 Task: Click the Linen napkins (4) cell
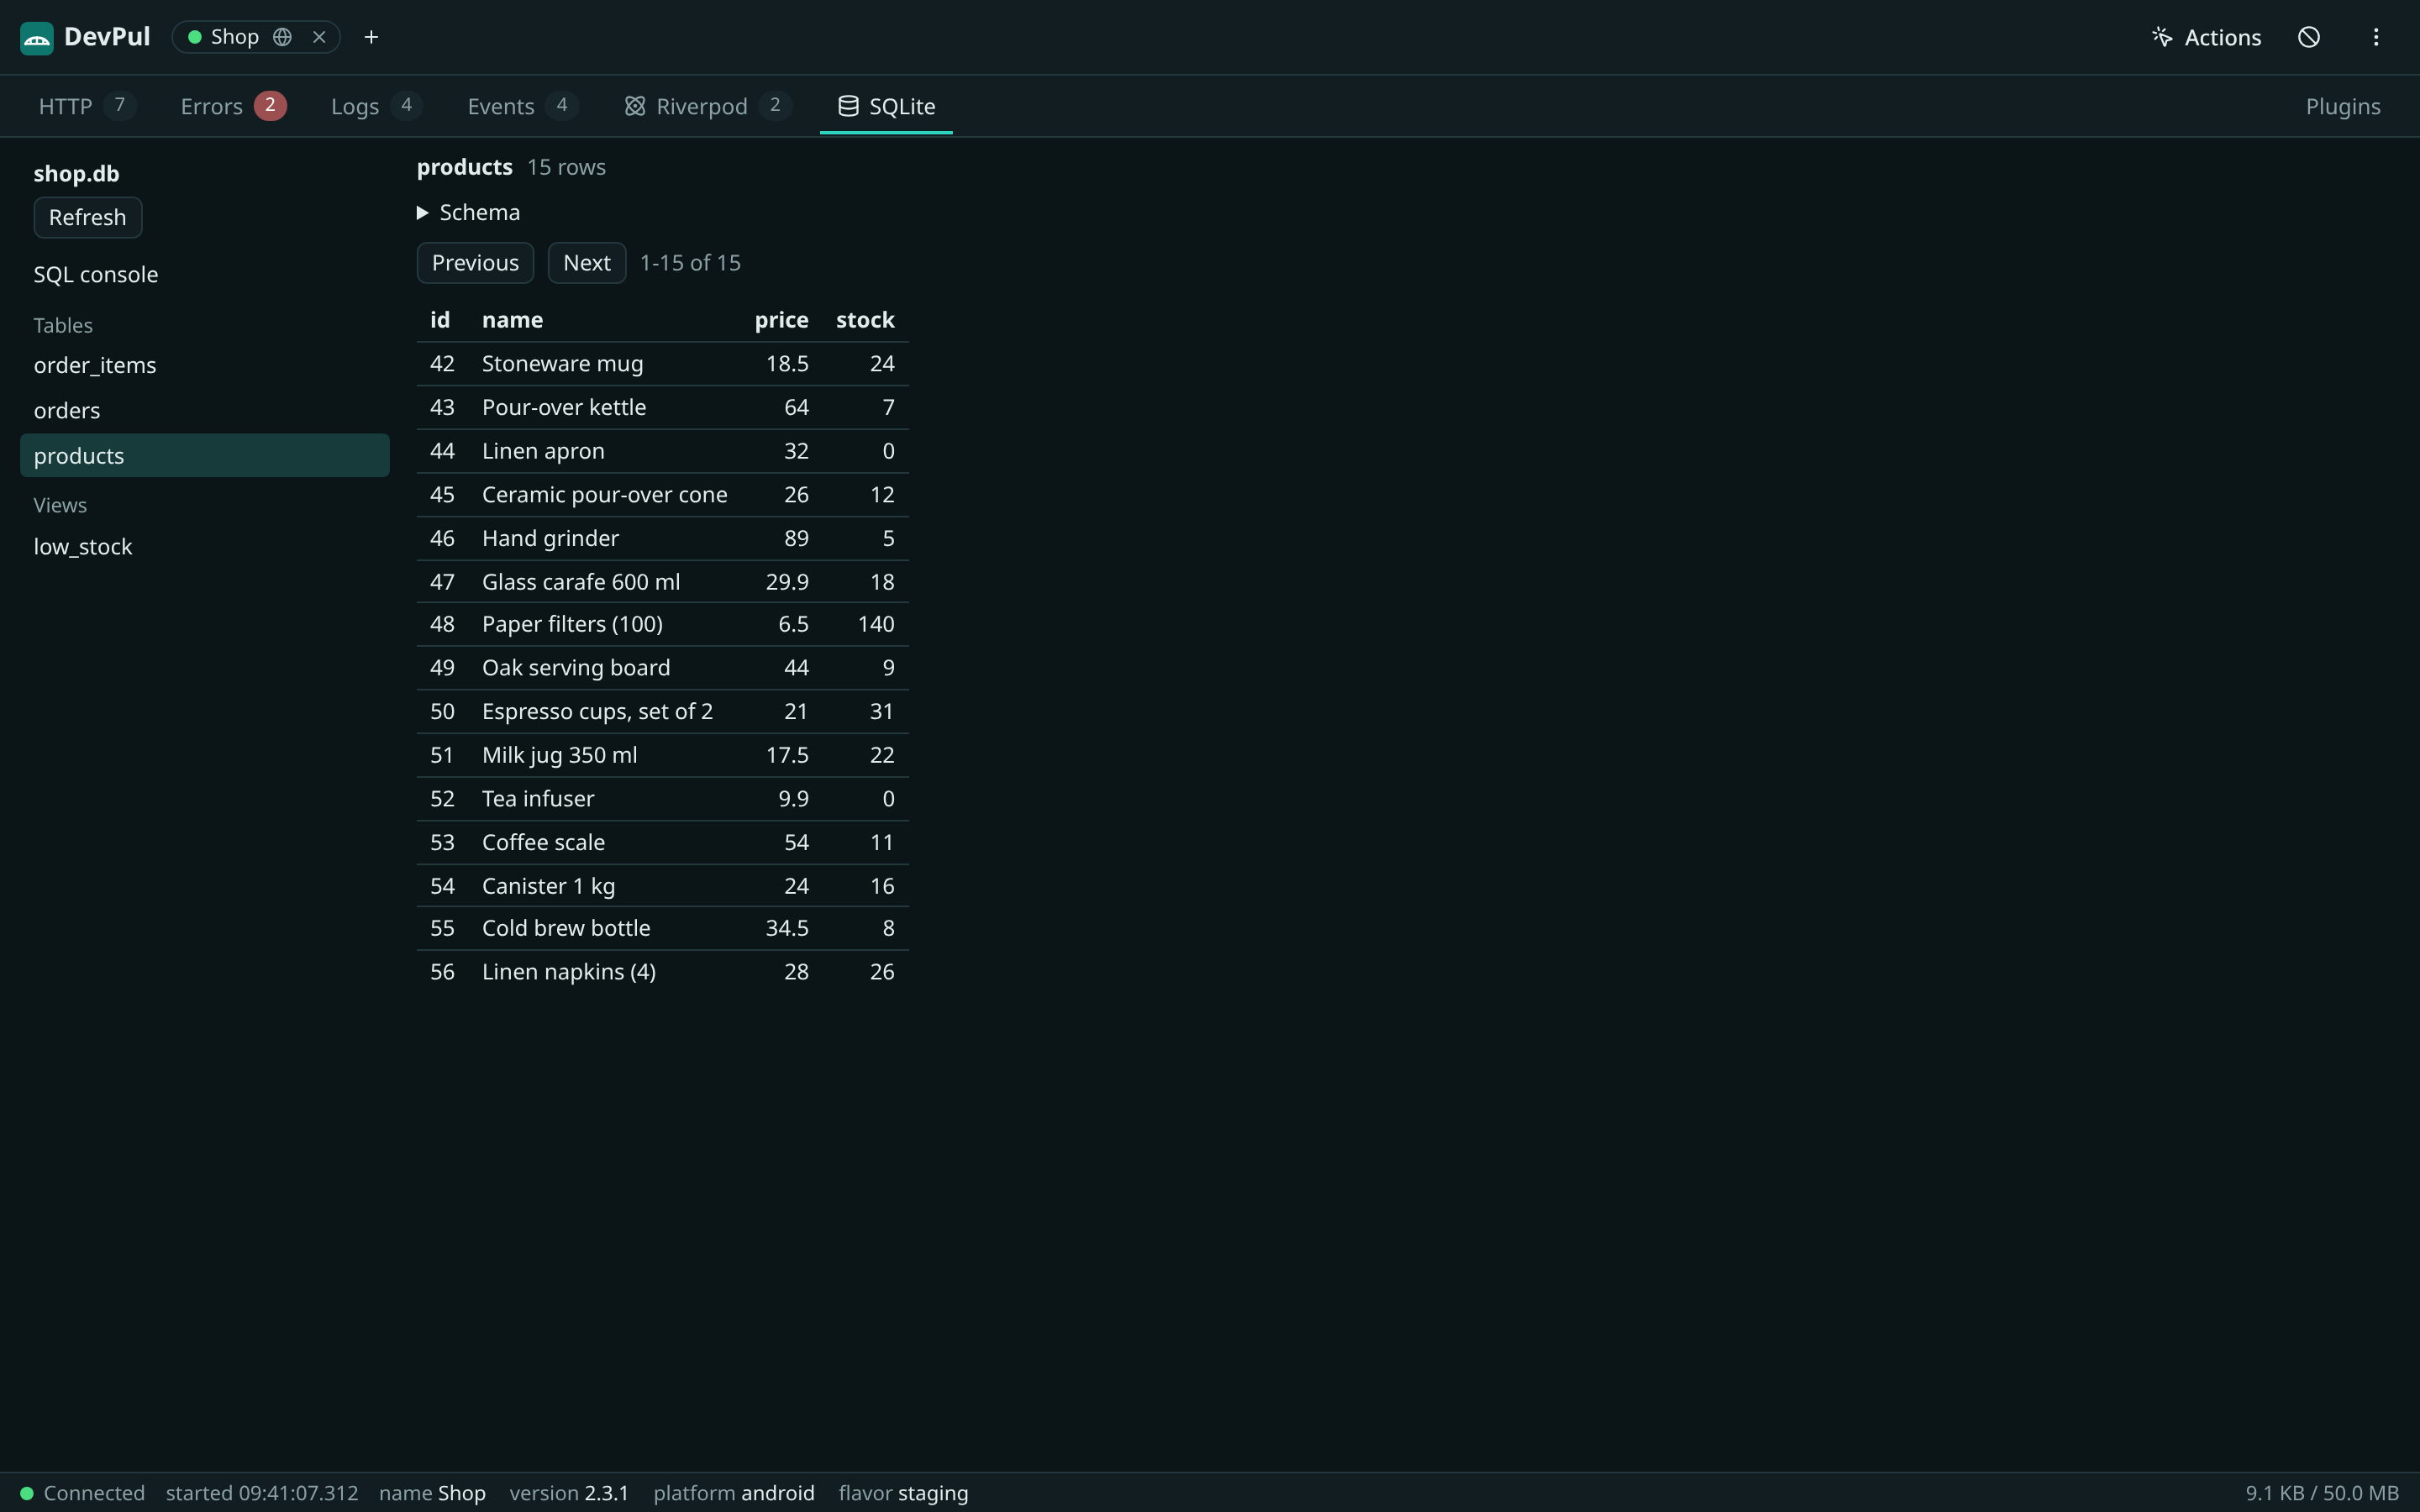point(569,972)
